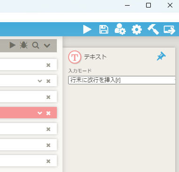Expand the highlighted pink row chevron
This screenshot has height=172, width=179.
pos(40,113)
